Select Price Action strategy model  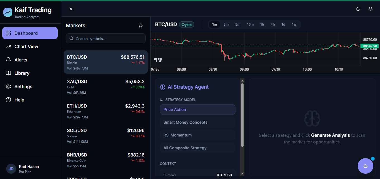pos(198,110)
